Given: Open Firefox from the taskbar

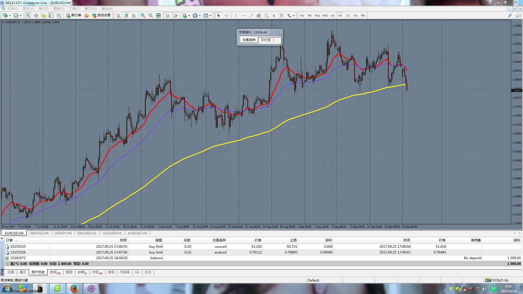Looking at the screenshot, I should [x=74, y=289].
